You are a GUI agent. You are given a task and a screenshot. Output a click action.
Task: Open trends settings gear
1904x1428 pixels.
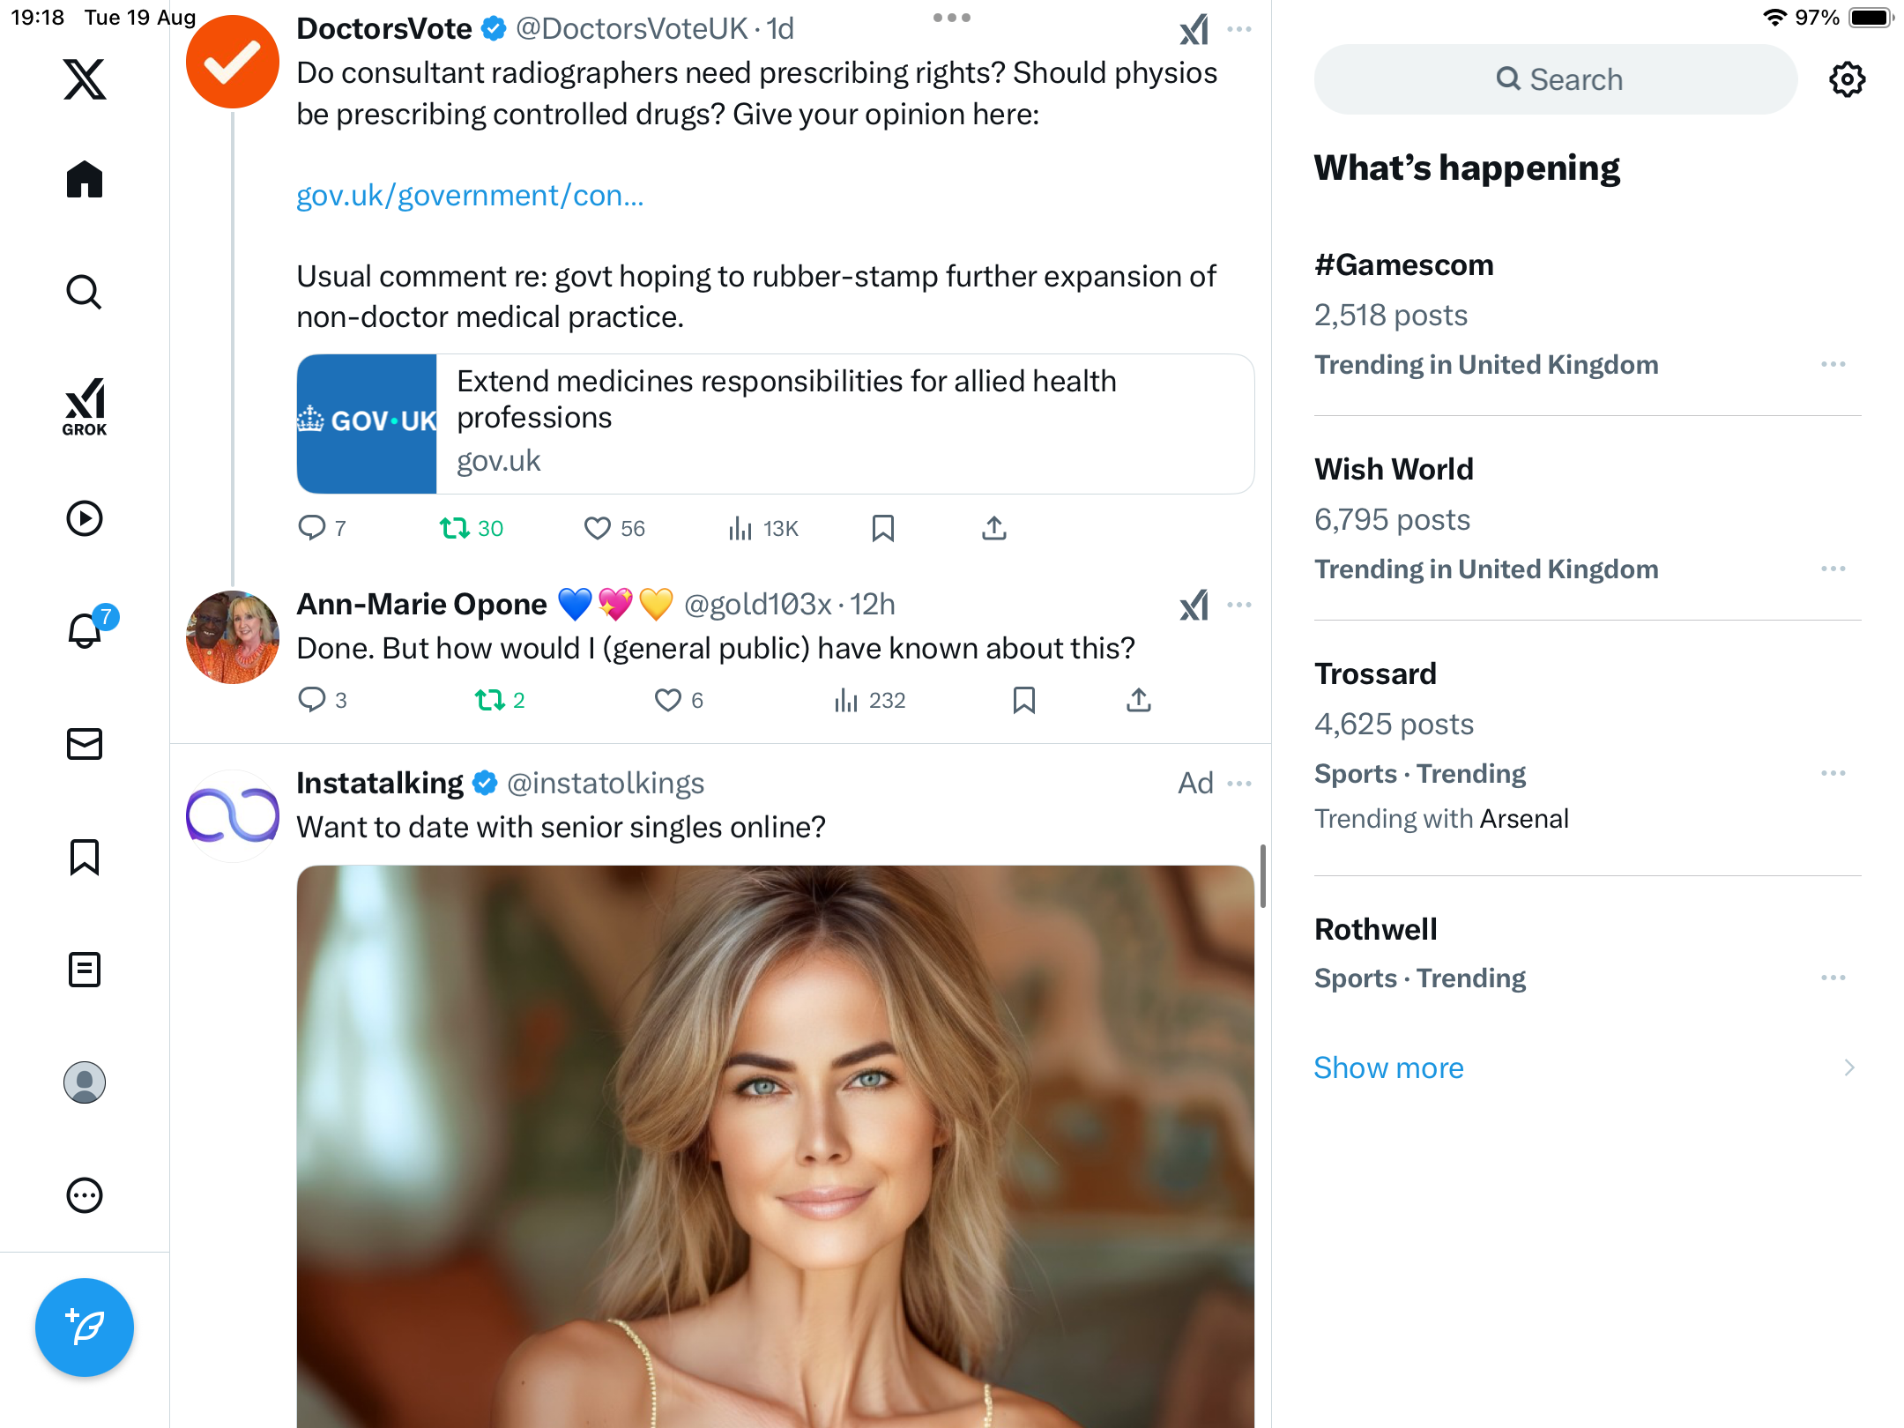[1847, 79]
